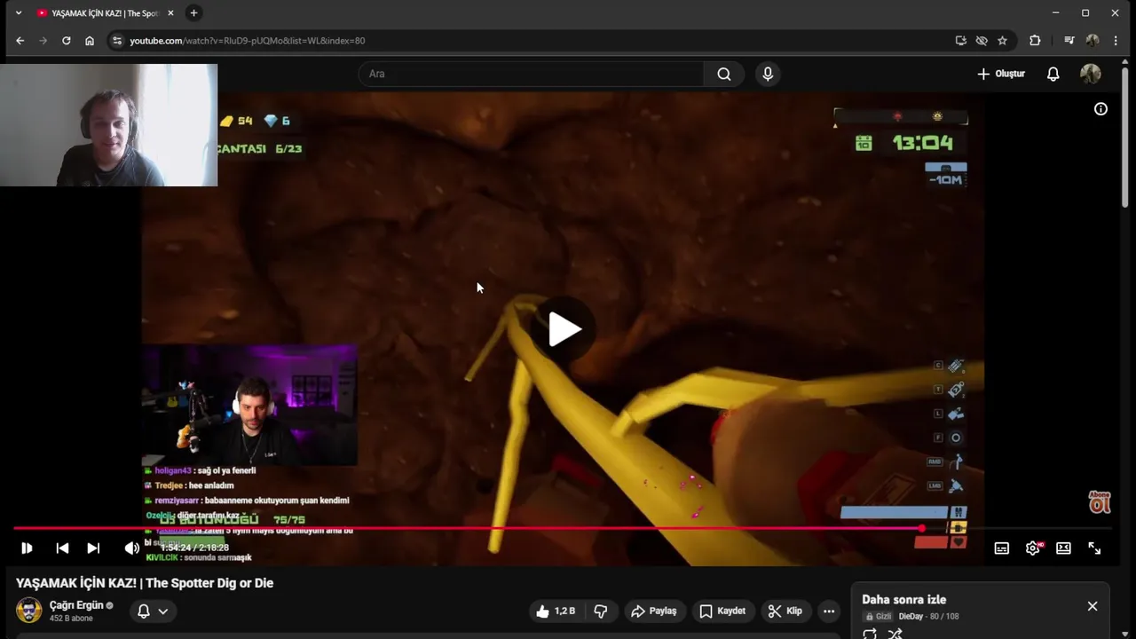Click the large play overlay on the video
1136x639 pixels.
[564, 330]
